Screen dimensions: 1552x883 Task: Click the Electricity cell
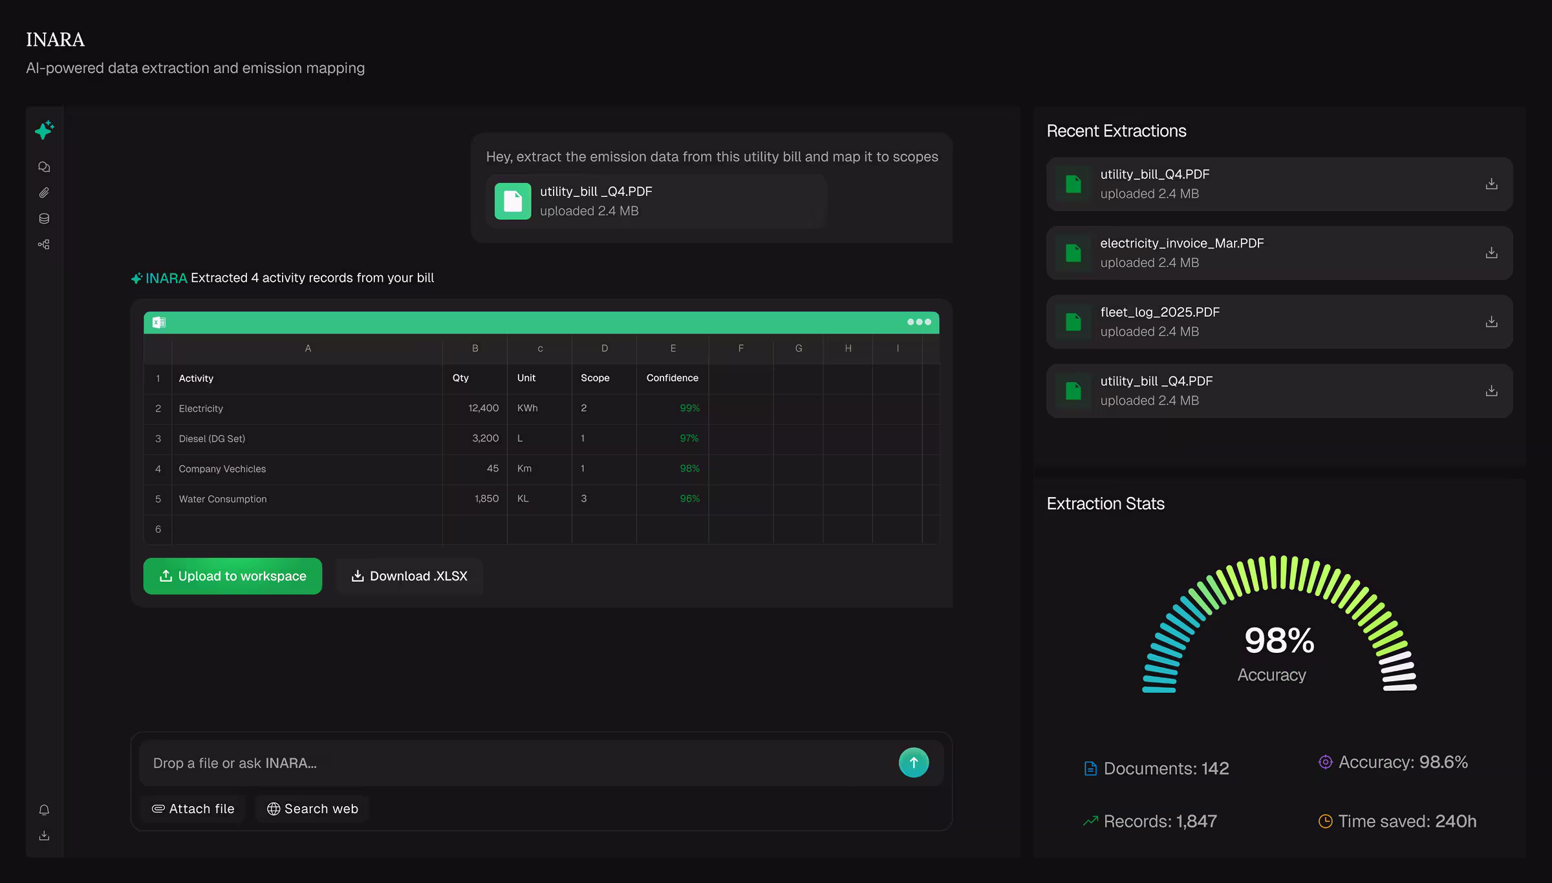[308, 409]
